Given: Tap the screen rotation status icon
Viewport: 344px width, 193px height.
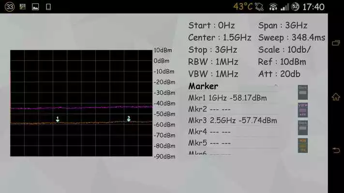Looking at the screenshot, I should [259, 7].
